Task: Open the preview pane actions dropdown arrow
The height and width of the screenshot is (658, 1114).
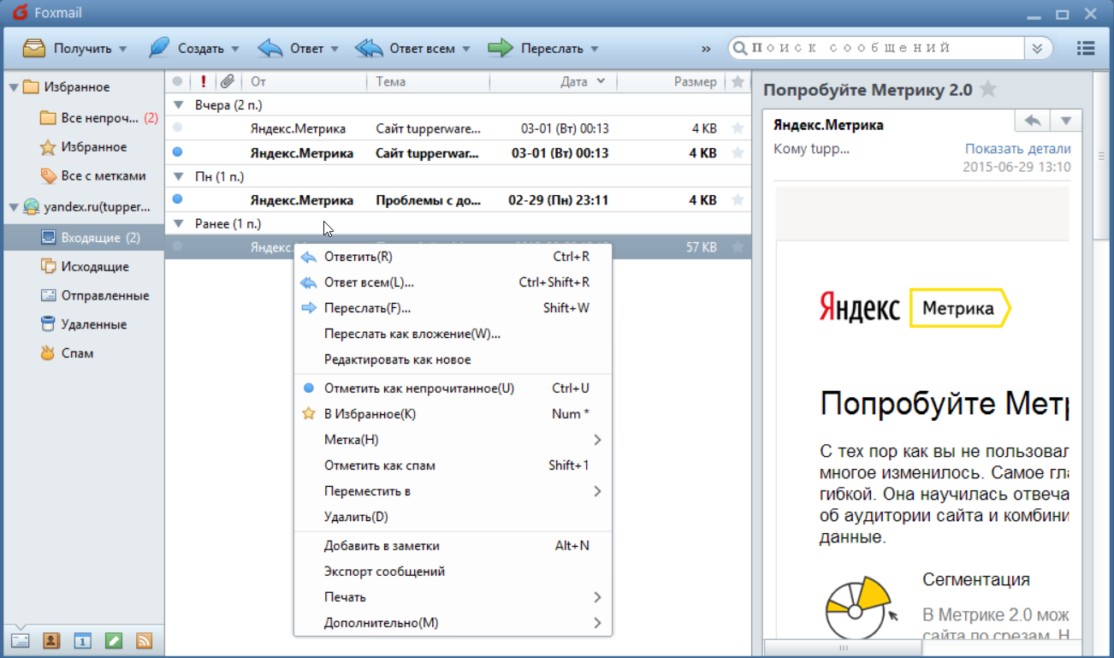Action: pos(1066,121)
